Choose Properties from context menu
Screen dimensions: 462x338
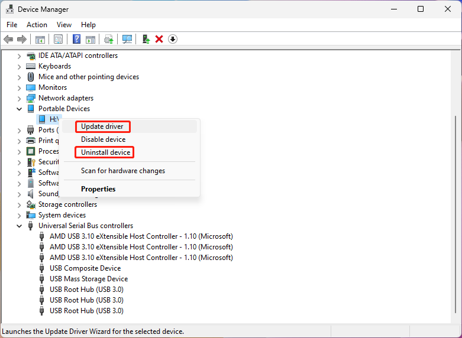[x=130, y=189]
